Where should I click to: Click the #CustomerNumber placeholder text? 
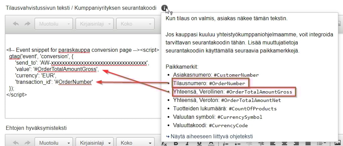click(236, 75)
